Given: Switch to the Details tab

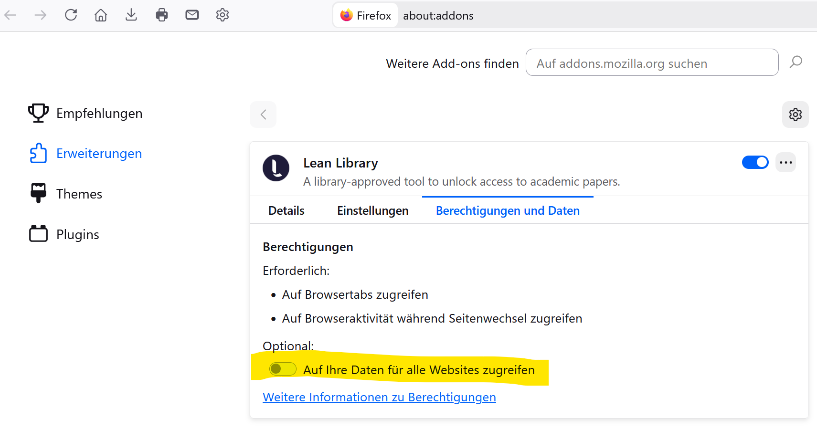Looking at the screenshot, I should pyautogui.click(x=286, y=210).
